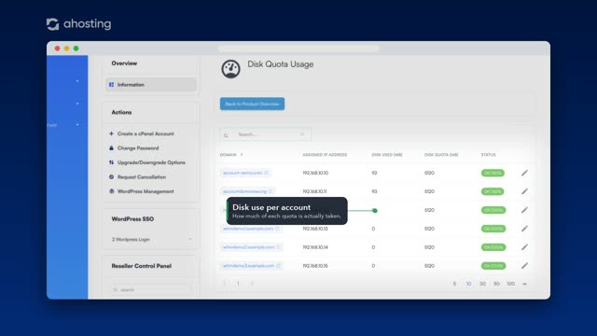This screenshot has height=336, width=597.
Task: Open the whmdemo2.example.com domain link
Action: [249, 247]
